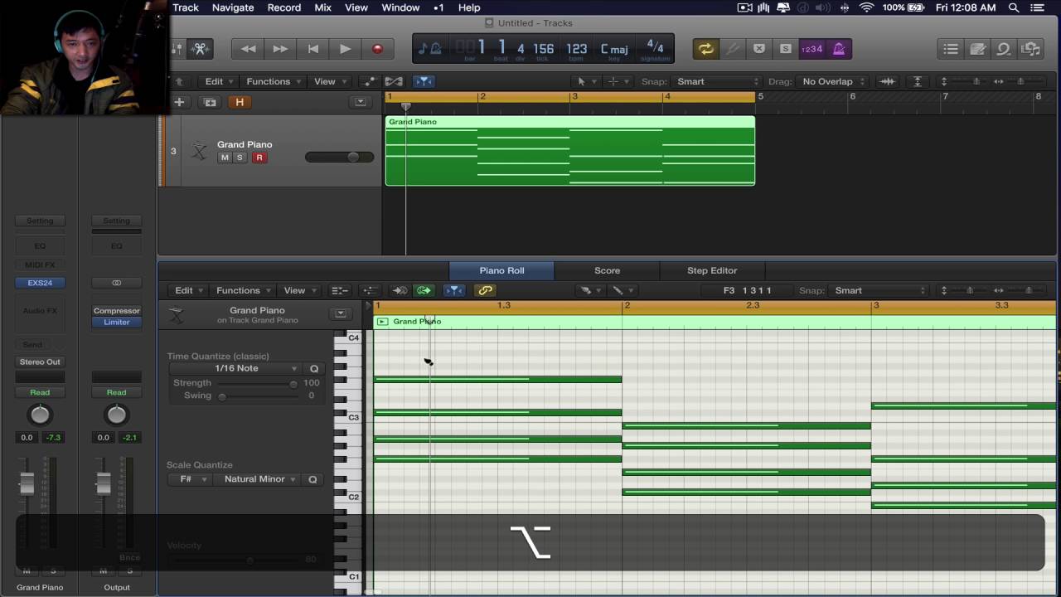Open the macOS Spotlight search icon

pos(1013,7)
